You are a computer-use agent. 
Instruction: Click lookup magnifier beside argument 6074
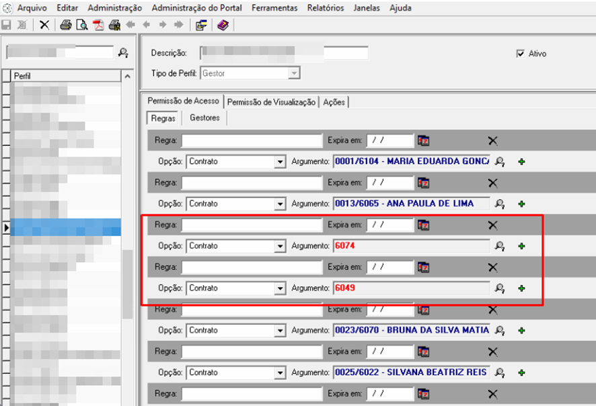coord(500,246)
